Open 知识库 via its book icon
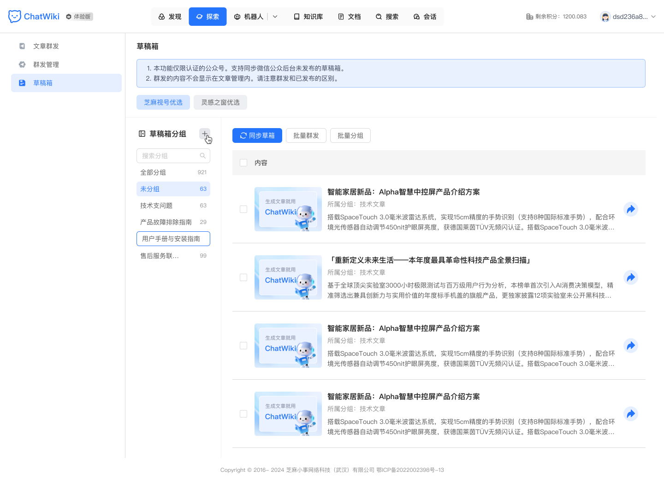 pos(296,16)
